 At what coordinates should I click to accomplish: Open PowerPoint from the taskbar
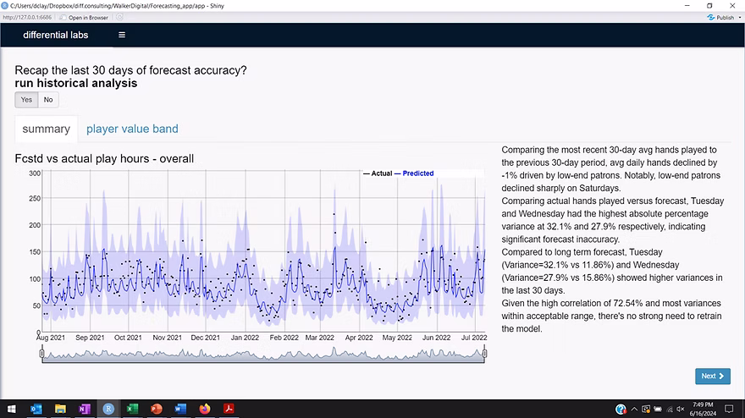click(156, 409)
